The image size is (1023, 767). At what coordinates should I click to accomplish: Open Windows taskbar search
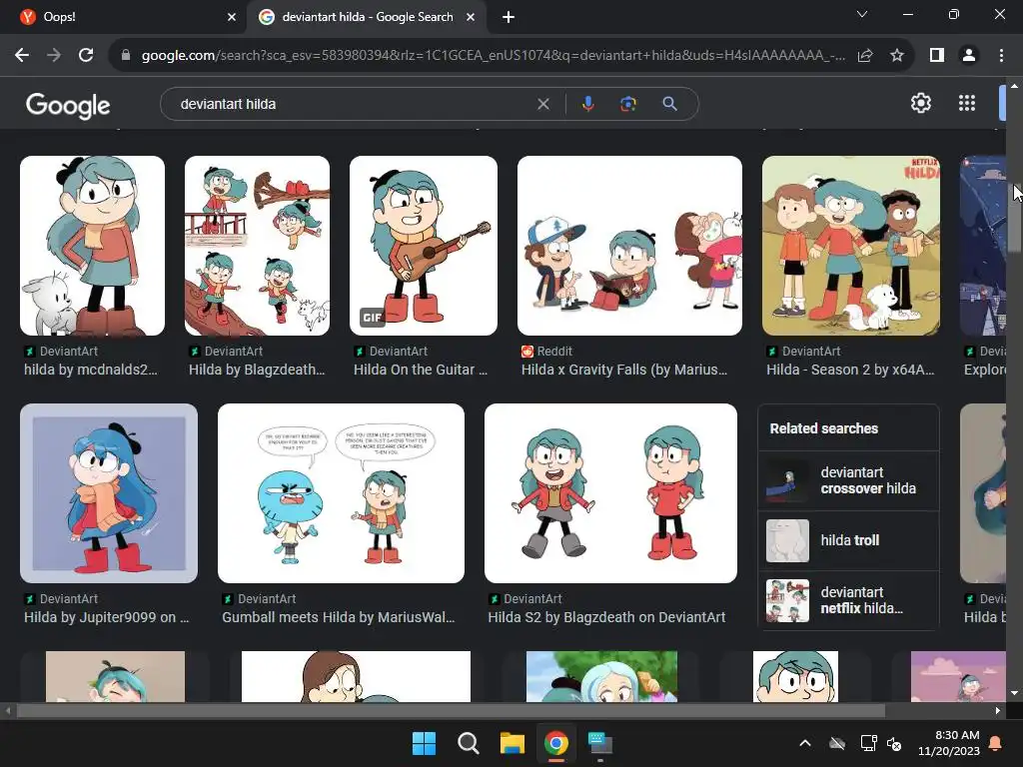pos(468,743)
